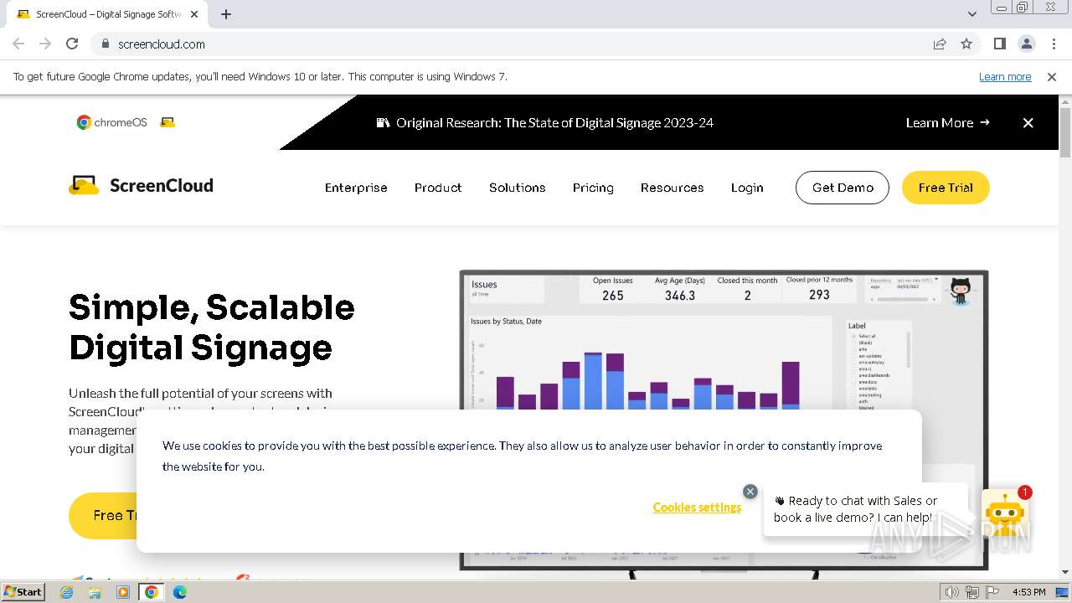Open the Chrome profile avatar
Screen dimensions: 1072x603
(1027, 44)
